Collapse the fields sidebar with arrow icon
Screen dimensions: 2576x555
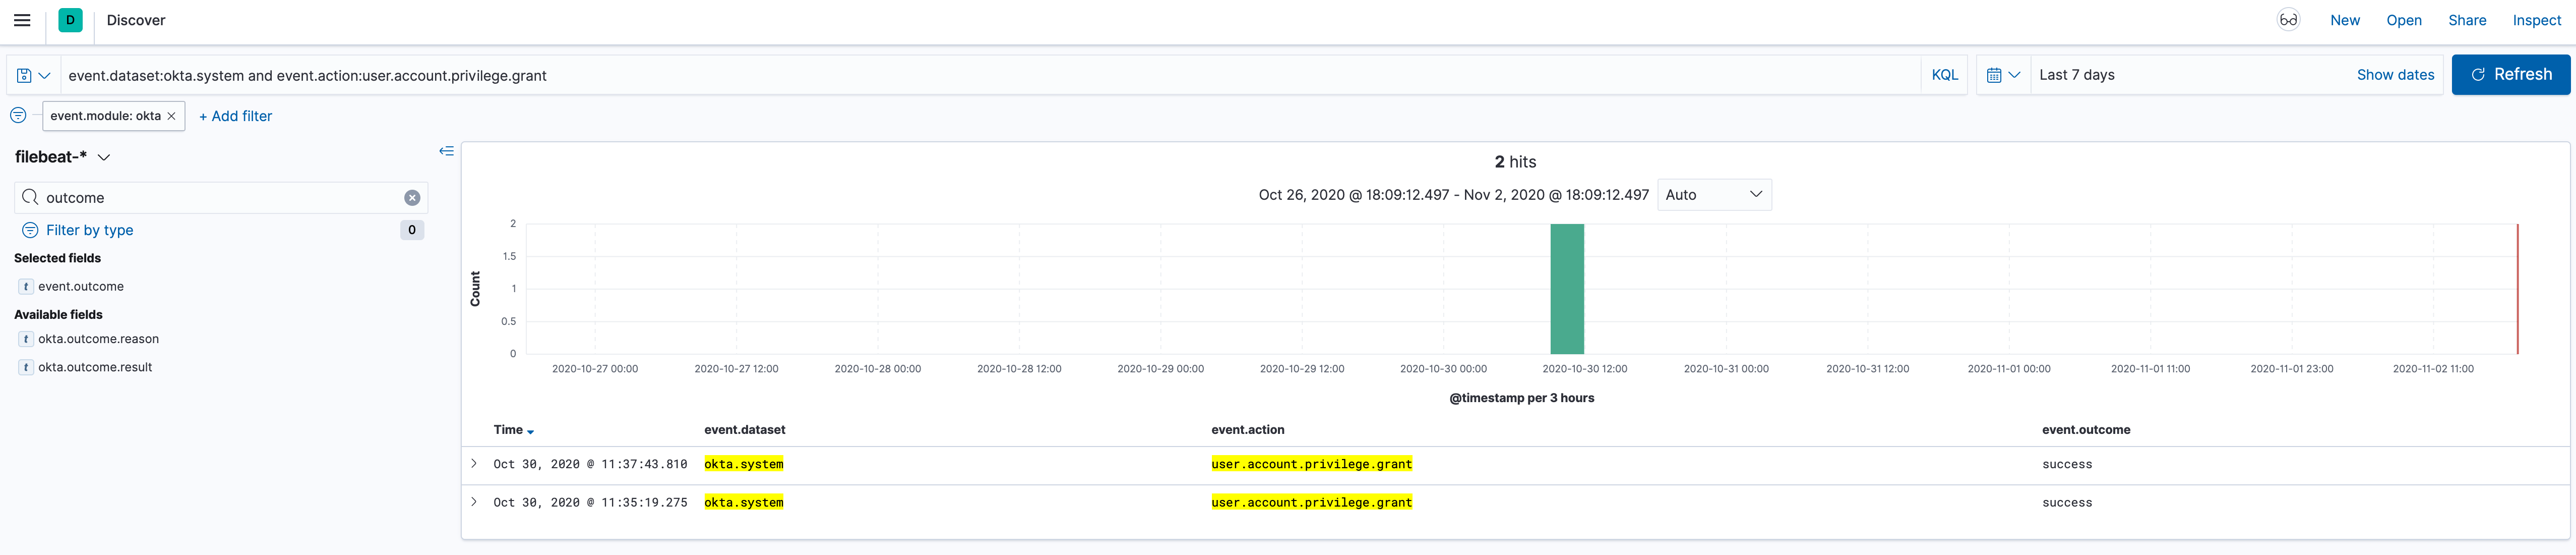pyautogui.click(x=447, y=150)
